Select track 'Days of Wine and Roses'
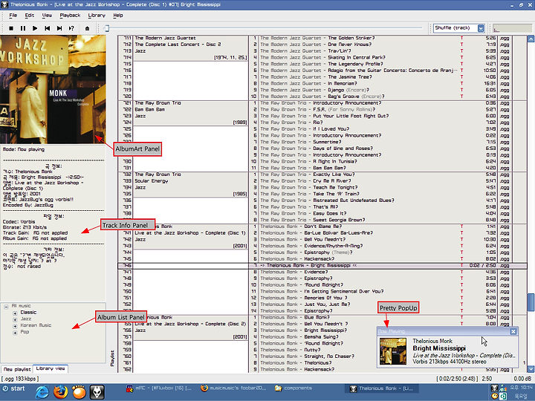This screenshot has height=401, width=535. coord(343,149)
